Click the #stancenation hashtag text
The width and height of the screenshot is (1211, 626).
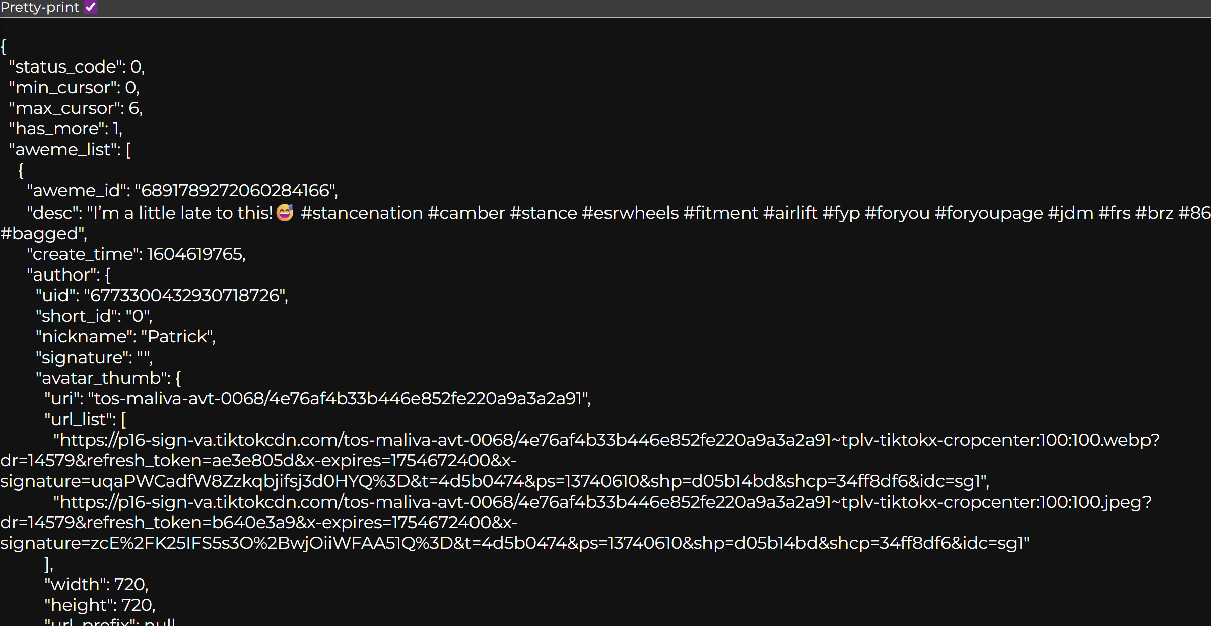tap(361, 213)
